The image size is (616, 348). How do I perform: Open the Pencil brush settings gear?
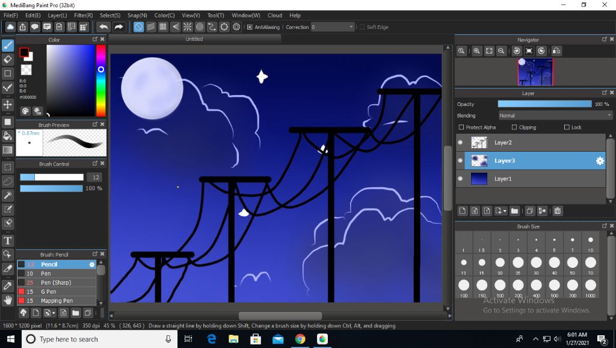pyautogui.click(x=92, y=265)
